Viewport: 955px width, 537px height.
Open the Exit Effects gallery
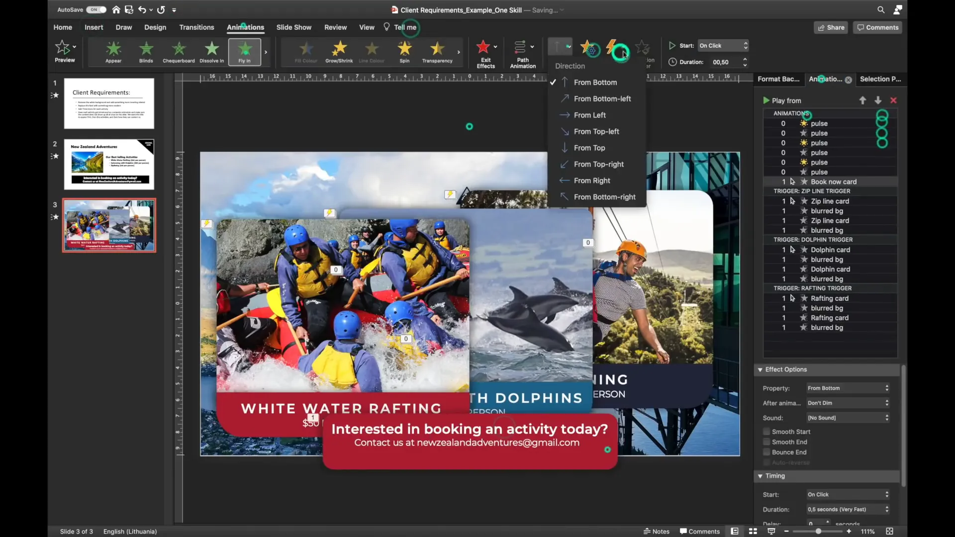[484, 52]
